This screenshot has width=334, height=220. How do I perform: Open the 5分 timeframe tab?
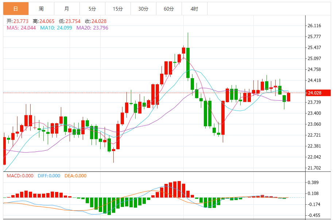click(93, 9)
